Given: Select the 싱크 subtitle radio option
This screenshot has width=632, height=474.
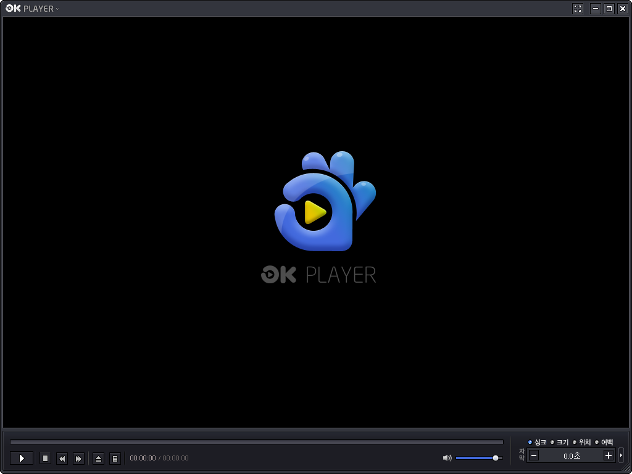Looking at the screenshot, I should 537,442.
